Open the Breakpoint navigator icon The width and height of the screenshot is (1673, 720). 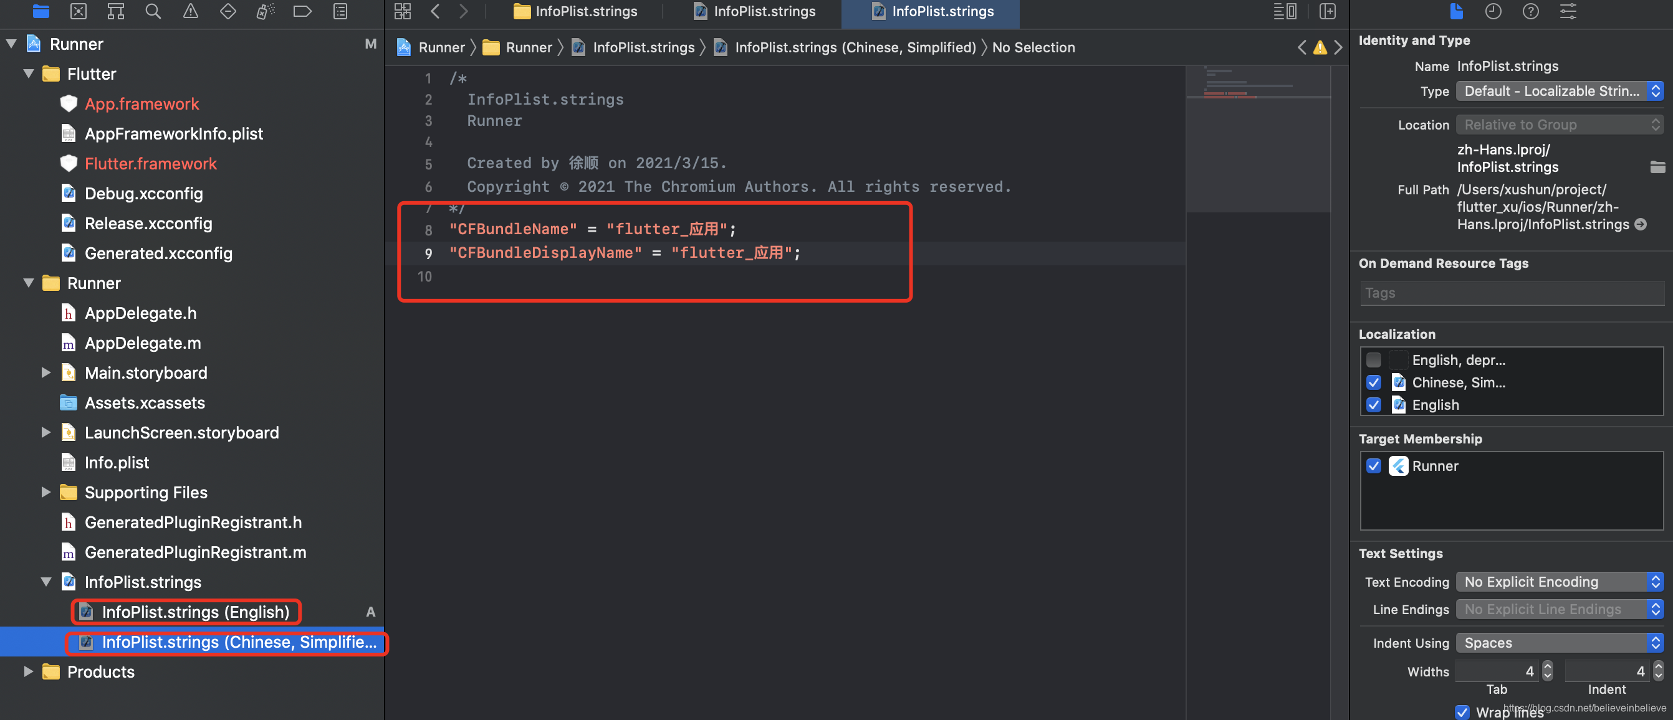302,11
